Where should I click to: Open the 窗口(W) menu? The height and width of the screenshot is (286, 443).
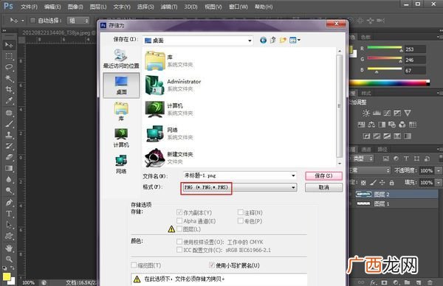238,7
